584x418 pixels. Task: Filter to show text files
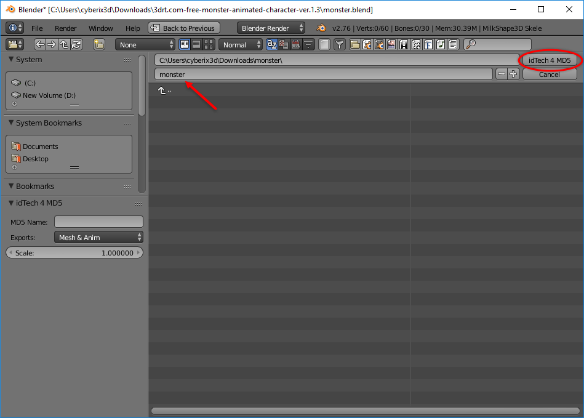pos(453,44)
